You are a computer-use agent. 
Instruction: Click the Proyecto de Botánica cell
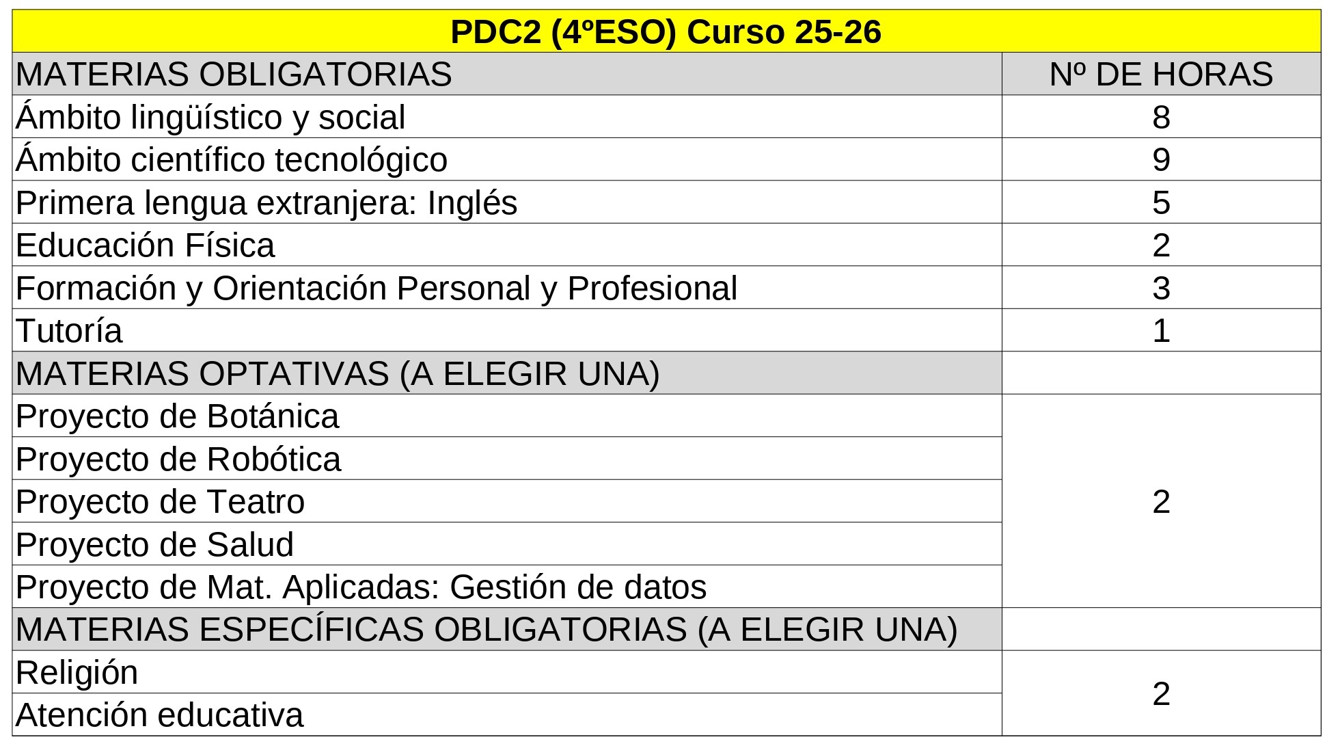pyautogui.click(x=507, y=416)
